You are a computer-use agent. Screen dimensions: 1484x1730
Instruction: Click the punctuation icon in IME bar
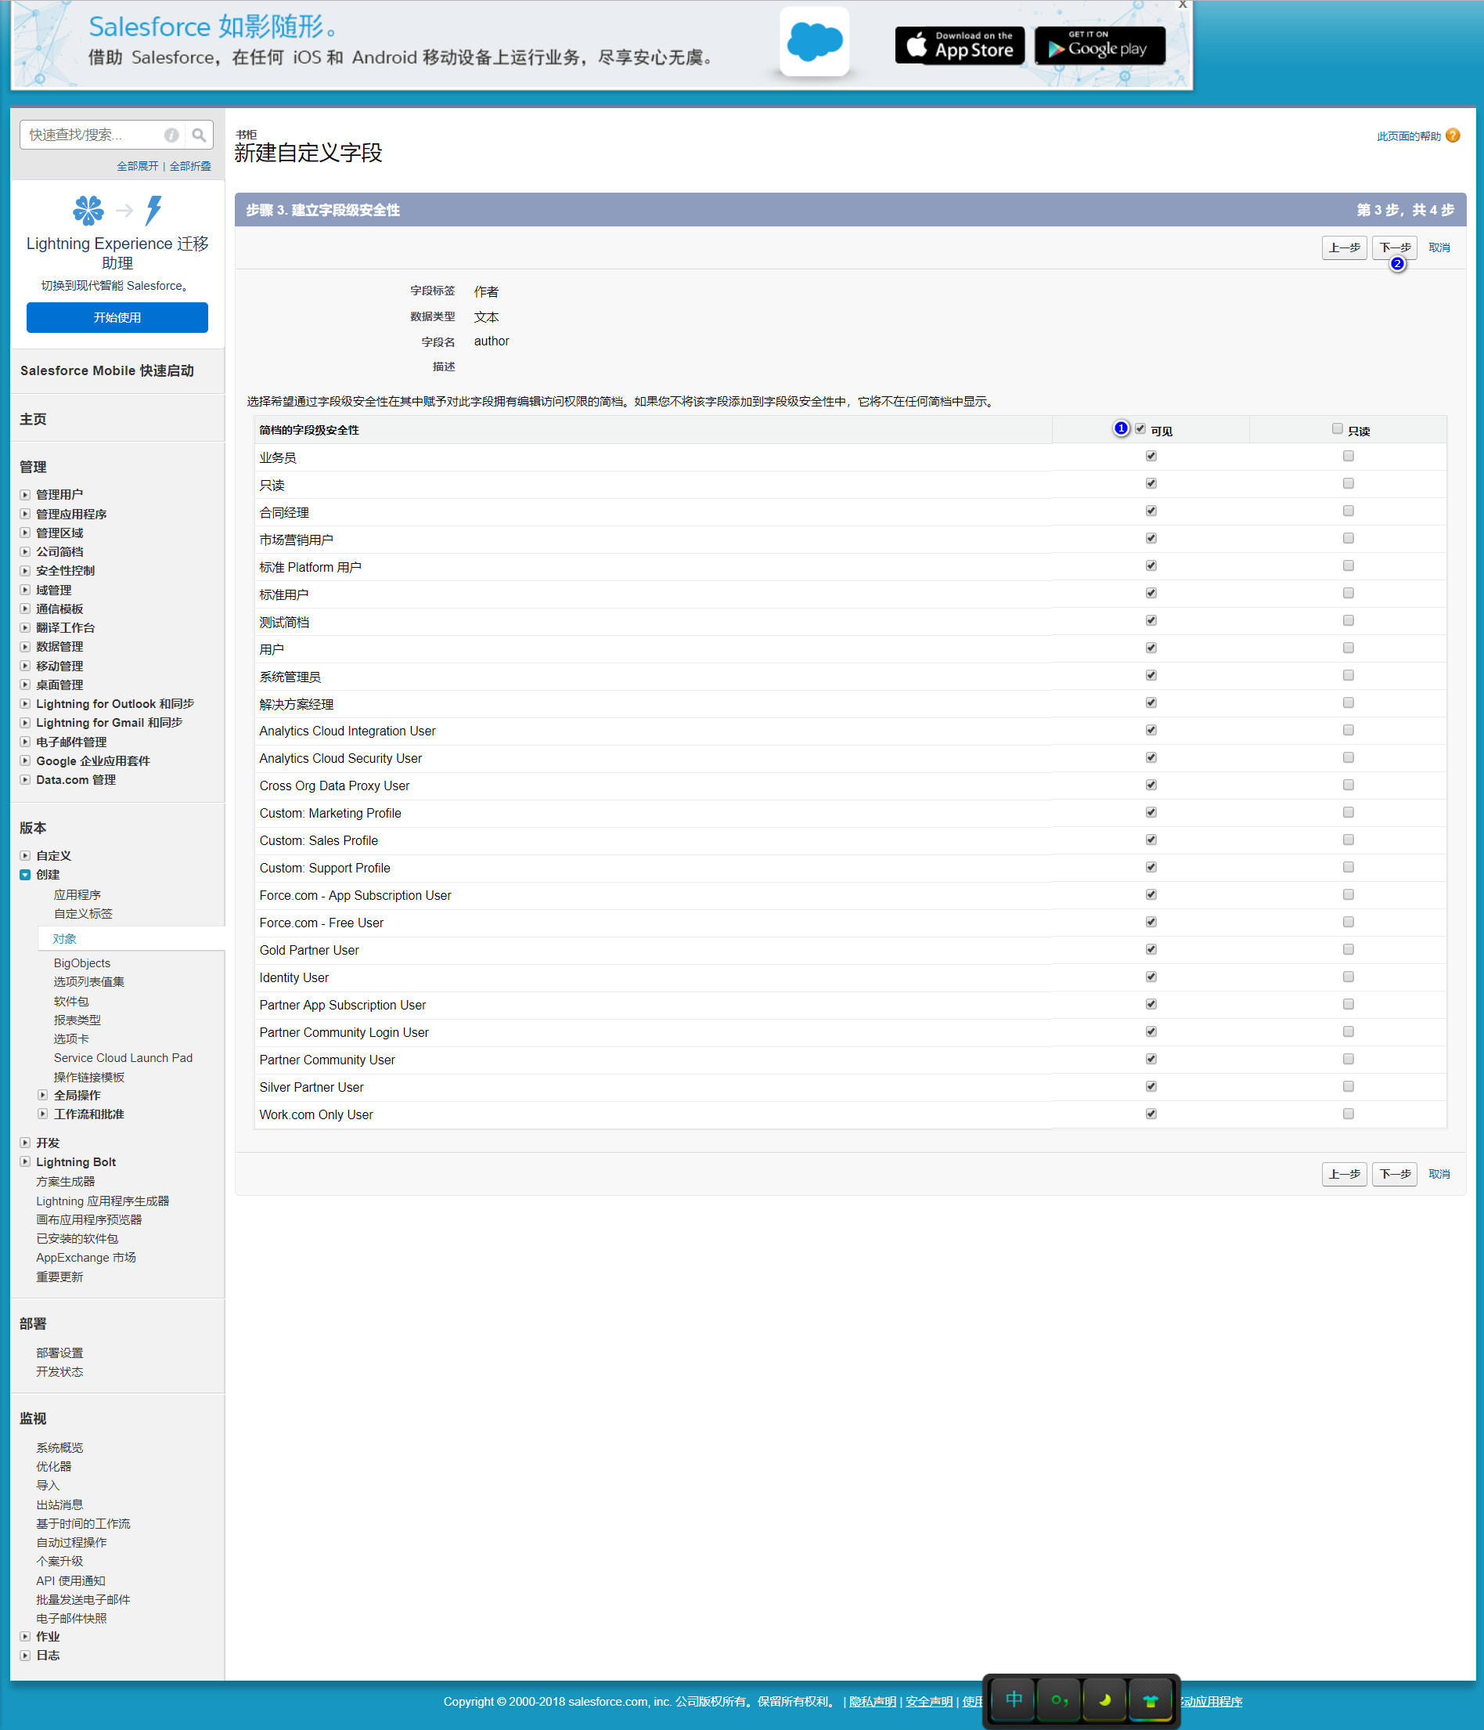[x=1059, y=1699]
